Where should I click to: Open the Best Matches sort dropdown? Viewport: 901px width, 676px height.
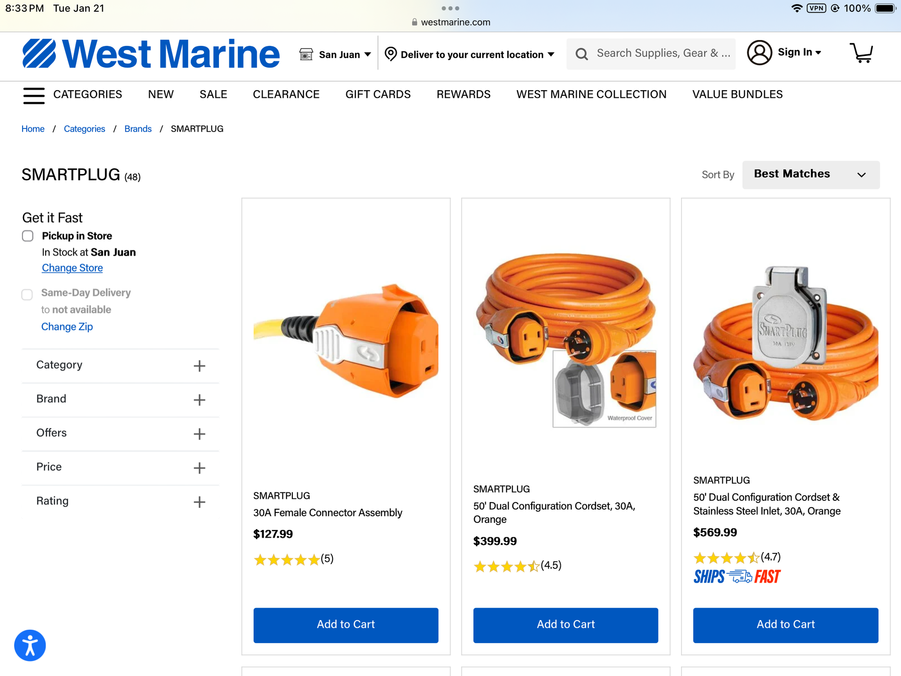pyautogui.click(x=810, y=174)
